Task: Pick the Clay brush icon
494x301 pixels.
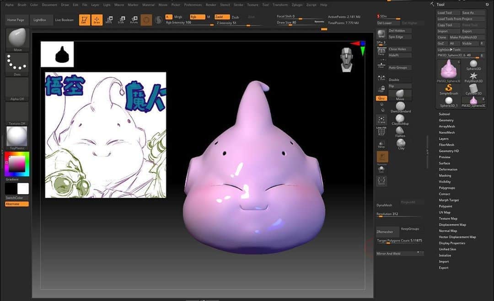Action: pos(401,144)
